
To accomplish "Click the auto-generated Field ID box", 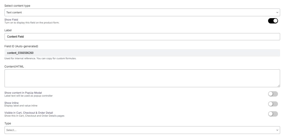I will click(x=142, y=53).
